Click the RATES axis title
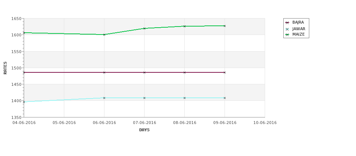The height and width of the screenshot is (156, 356). (5, 68)
